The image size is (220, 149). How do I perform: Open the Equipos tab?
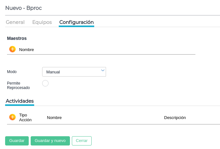point(42,22)
